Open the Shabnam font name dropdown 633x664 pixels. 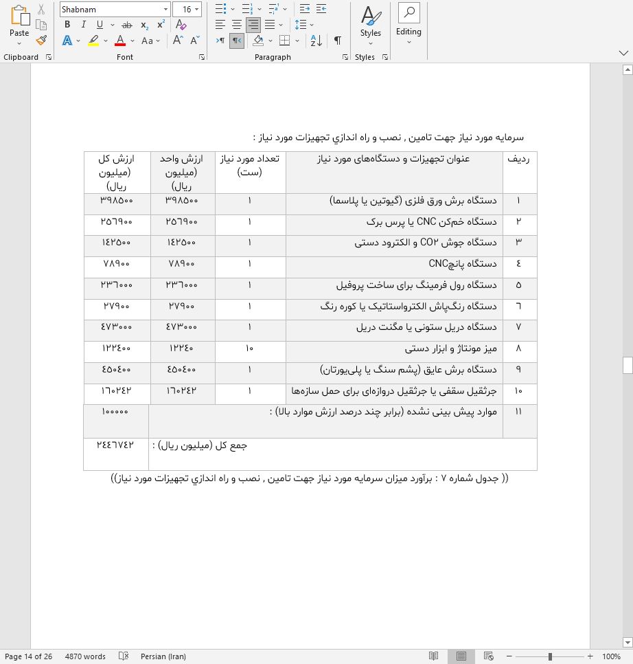165,10
